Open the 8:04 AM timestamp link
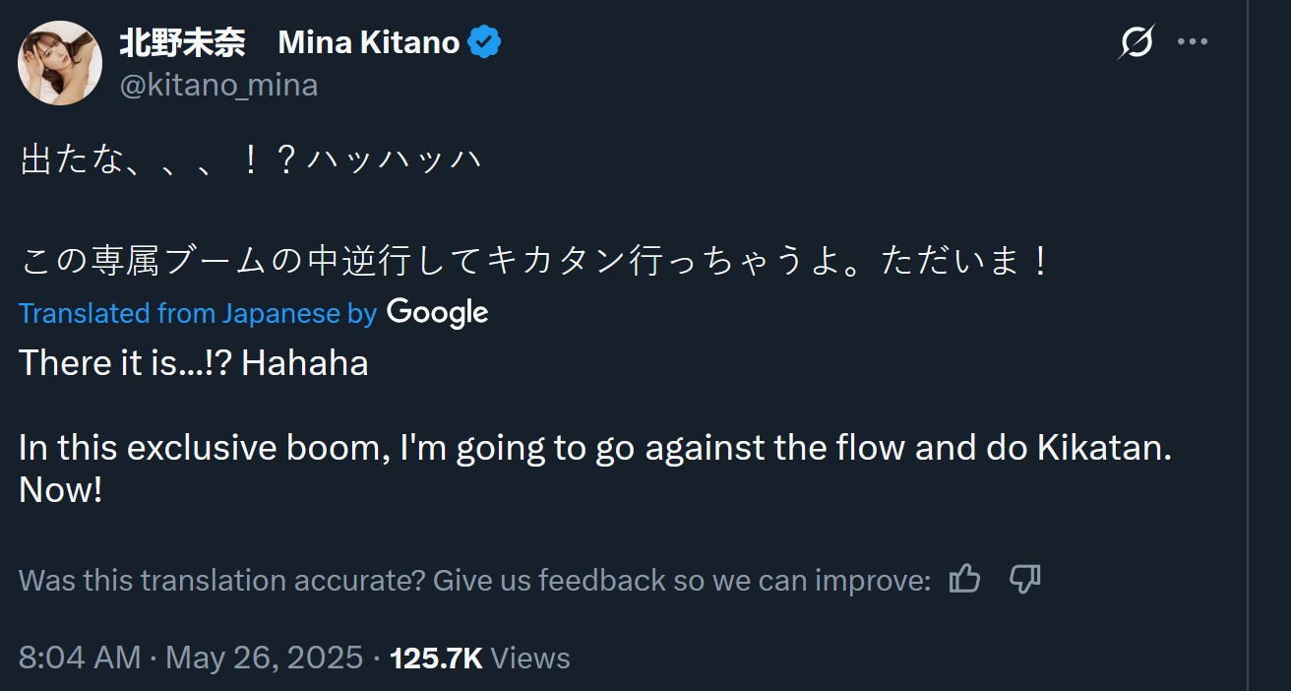 [x=79, y=658]
